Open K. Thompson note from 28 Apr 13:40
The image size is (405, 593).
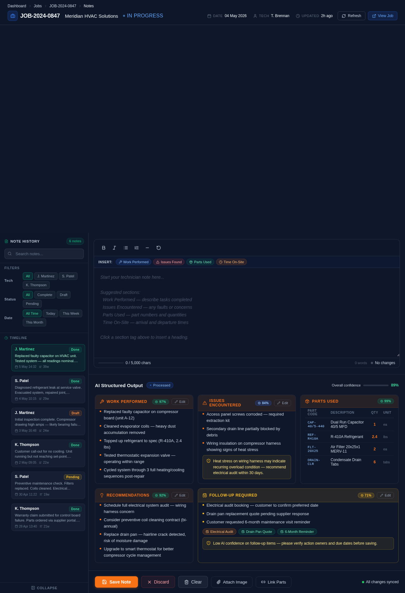coord(48,517)
